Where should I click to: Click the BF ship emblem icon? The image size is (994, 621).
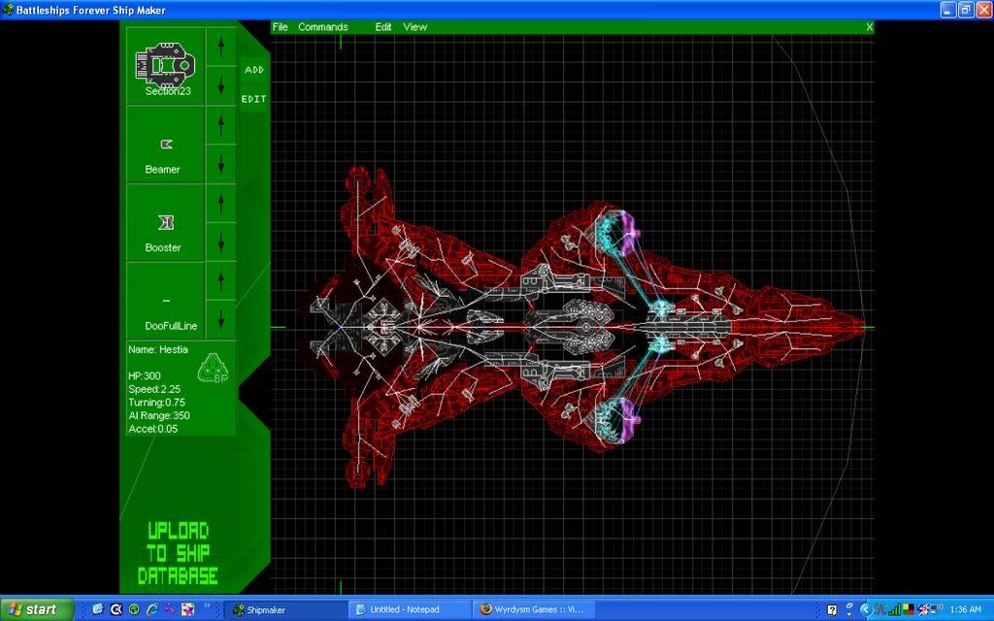(213, 369)
